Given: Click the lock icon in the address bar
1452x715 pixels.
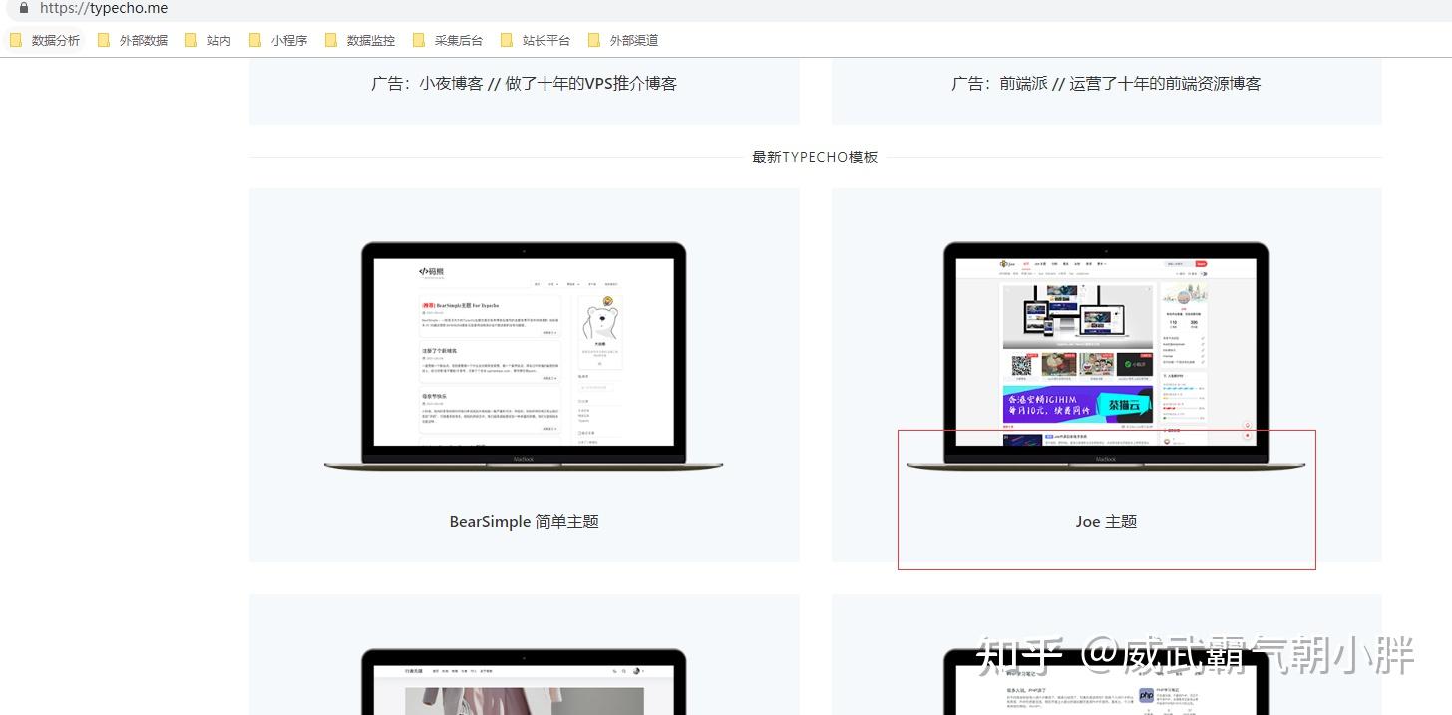Looking at the screenshot, I should pyautogui.click(x=24, y=8).
